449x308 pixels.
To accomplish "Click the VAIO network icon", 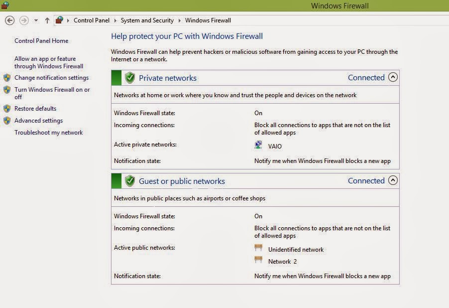I will pos(258,145).
